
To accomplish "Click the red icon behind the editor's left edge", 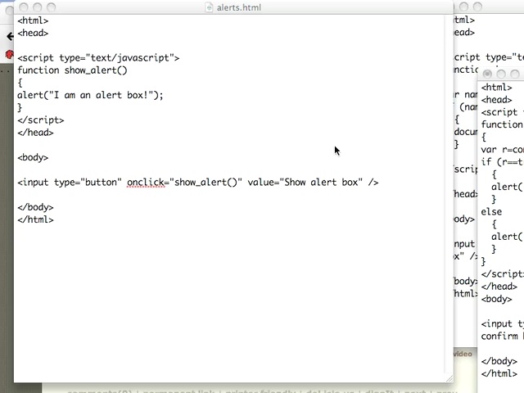I will (x=9, y=55).
